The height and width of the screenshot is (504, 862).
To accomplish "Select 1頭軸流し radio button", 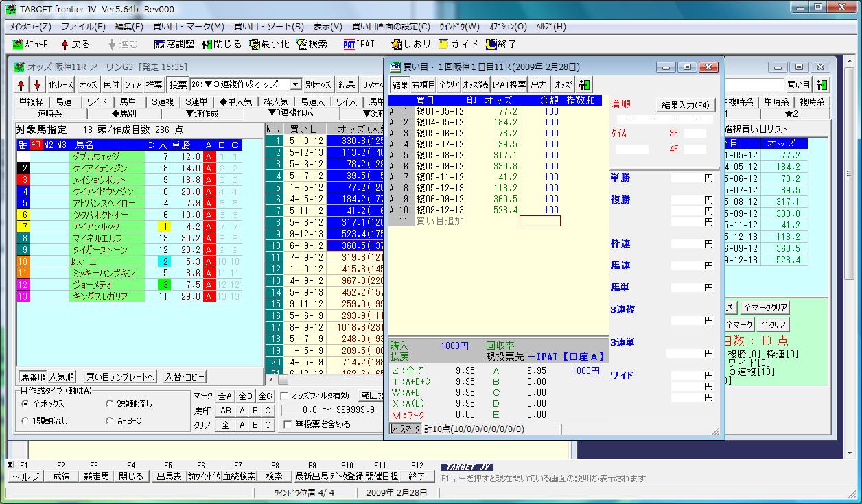I will point(45,420).
